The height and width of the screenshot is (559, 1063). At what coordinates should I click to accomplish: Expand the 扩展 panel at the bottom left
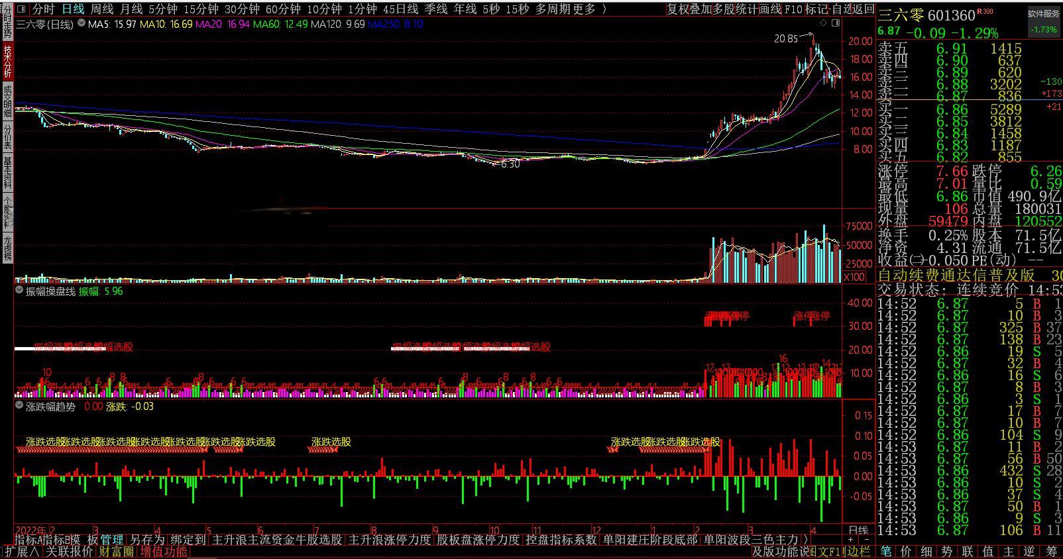click(x=21, y=551)
